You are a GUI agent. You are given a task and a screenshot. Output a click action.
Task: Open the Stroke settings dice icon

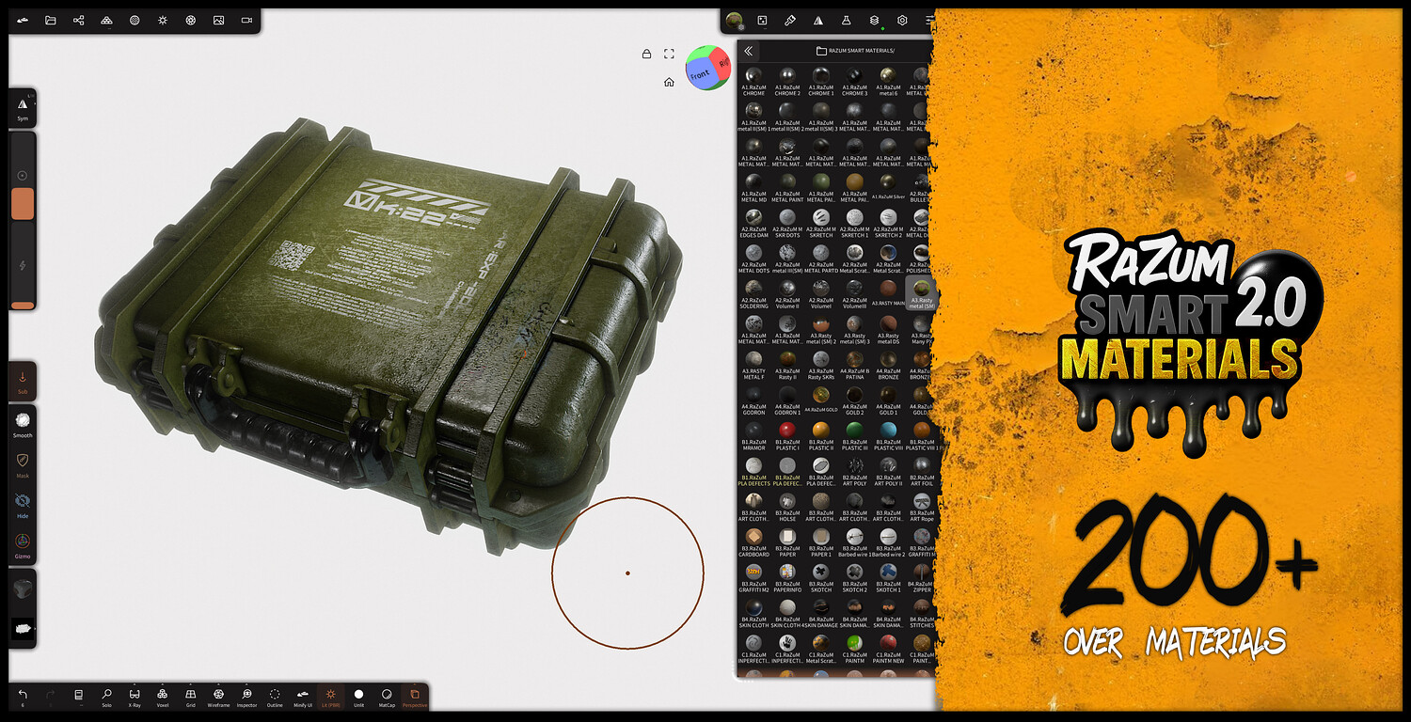pos(762,20)
